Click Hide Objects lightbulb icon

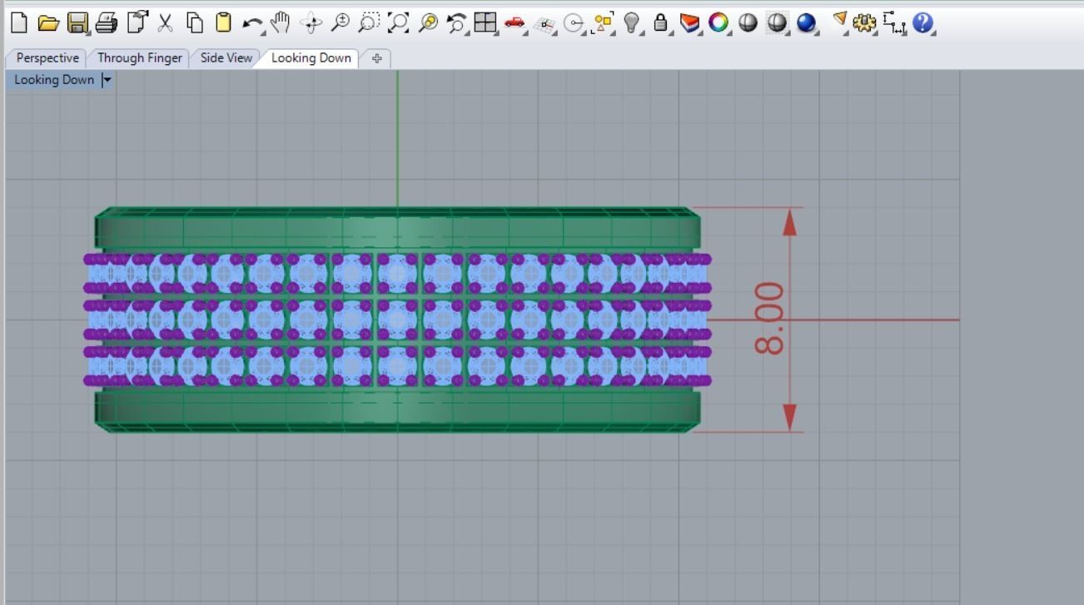(x=632, y=23)
